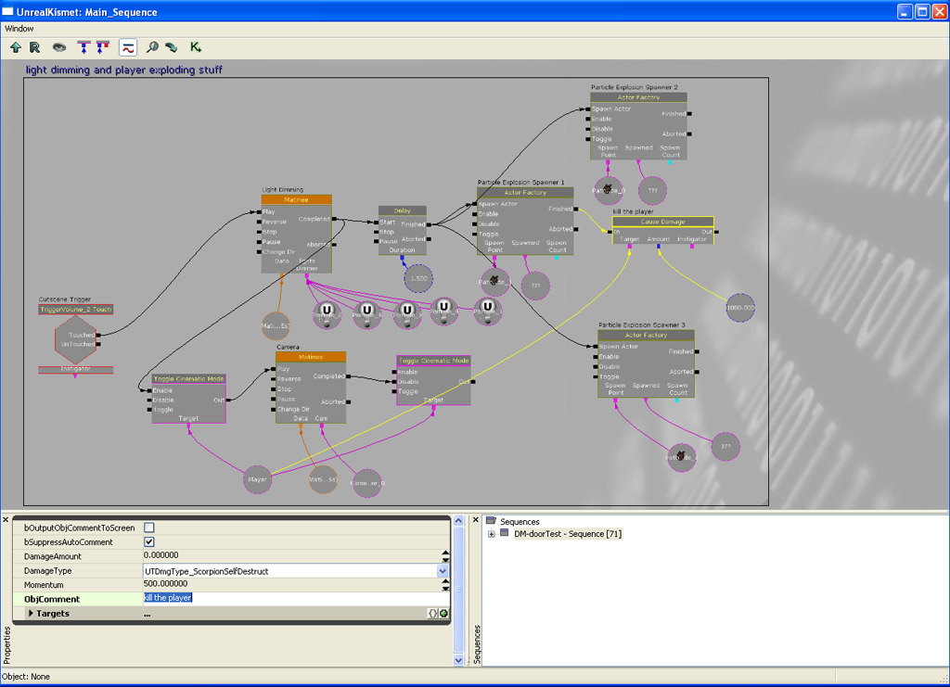Open search with the magnifying glass icon
950x687 pixels.
pos(153,47)
